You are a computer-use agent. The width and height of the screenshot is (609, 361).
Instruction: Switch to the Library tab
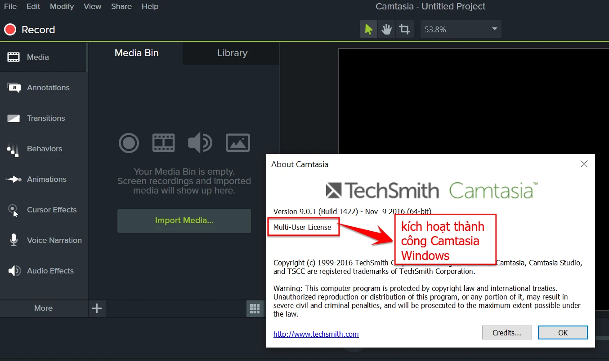coord(231,53)
